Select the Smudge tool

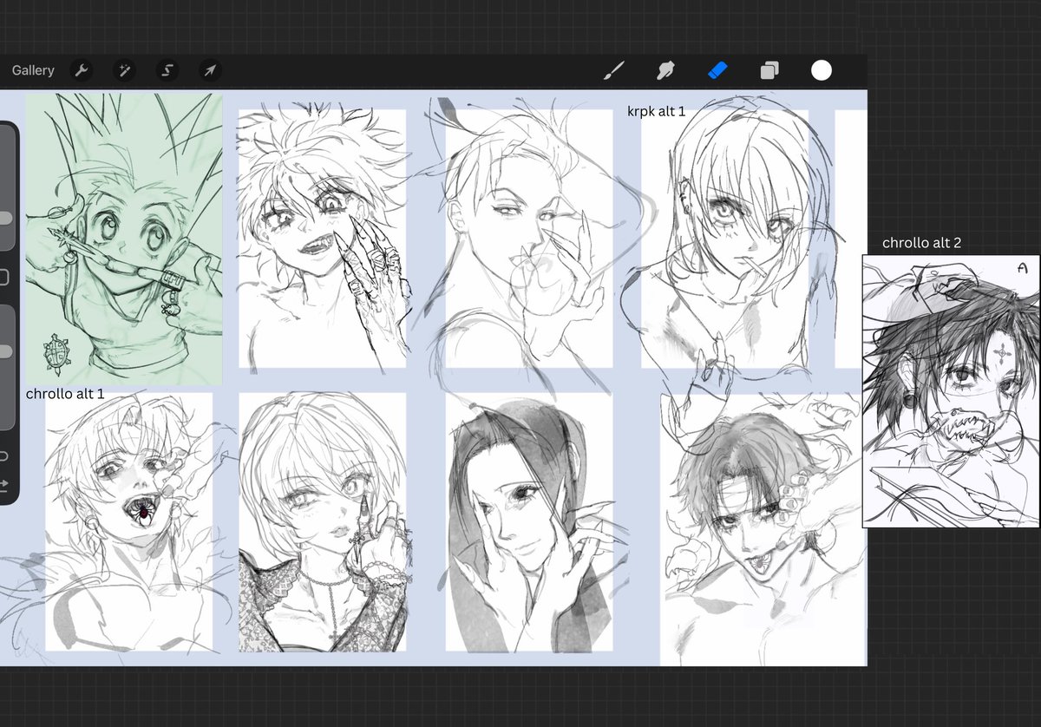click(x=665, y=70)
